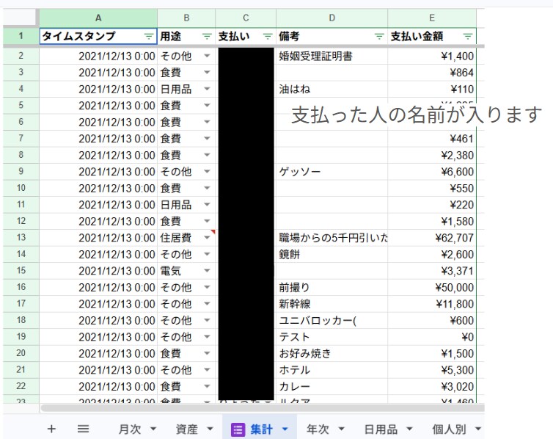The image size is (553, 439).
Task: Open 用途 dropdown in row 4 日用品
Action: pyautogui.click(x=207, y=89)
